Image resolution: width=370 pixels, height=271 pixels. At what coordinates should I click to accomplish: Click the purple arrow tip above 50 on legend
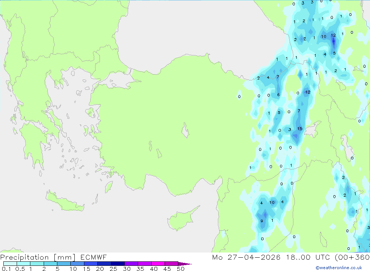[185, 264]
